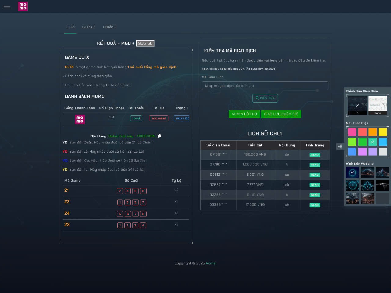391x293 pixels.
Task: Toggle the interface settings panel handle
Action: click(340, 147)
